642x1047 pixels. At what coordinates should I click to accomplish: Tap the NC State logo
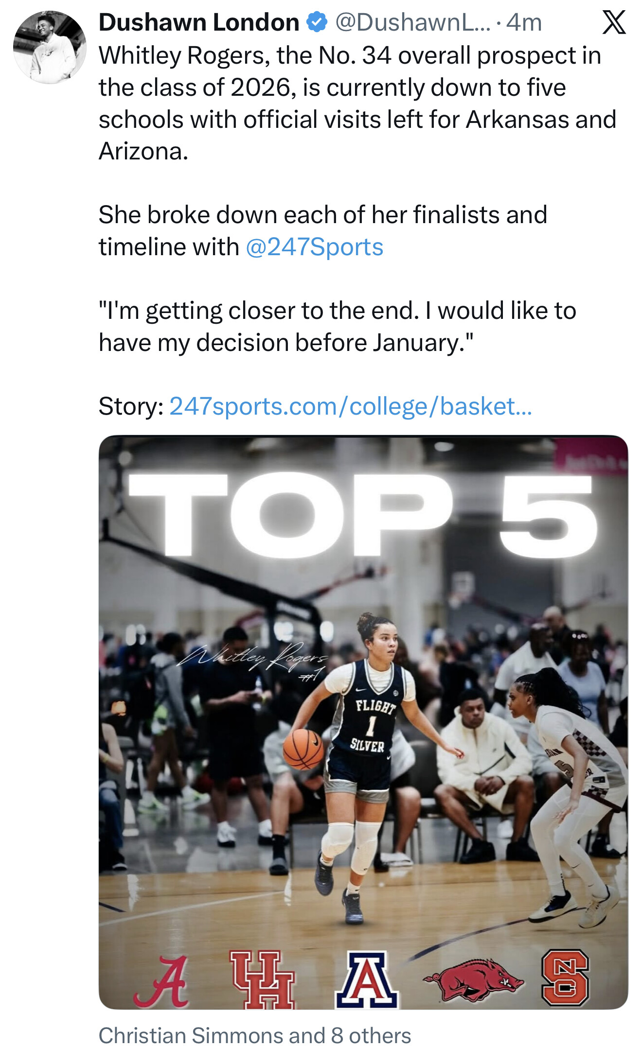(565, 977)
